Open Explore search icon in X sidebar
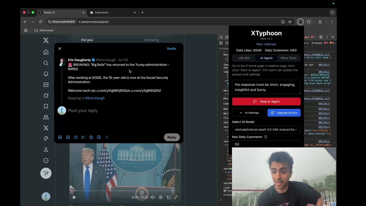366x206 pixels. pyautogui.click(x=46, y=63)
